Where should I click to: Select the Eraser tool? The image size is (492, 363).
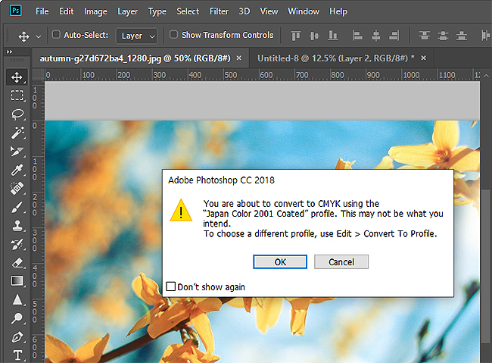[x=17, y=263]
